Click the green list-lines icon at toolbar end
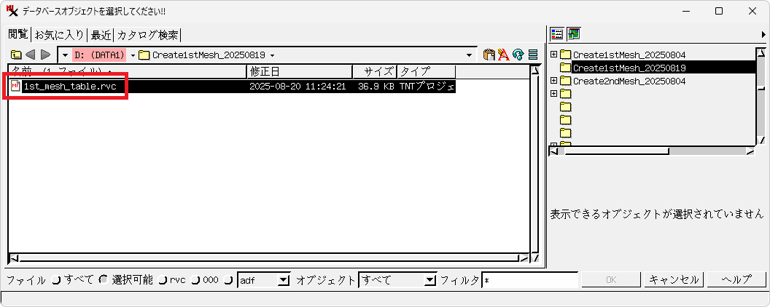This screenshot has height=307, width=770. [x=533, y=55]
